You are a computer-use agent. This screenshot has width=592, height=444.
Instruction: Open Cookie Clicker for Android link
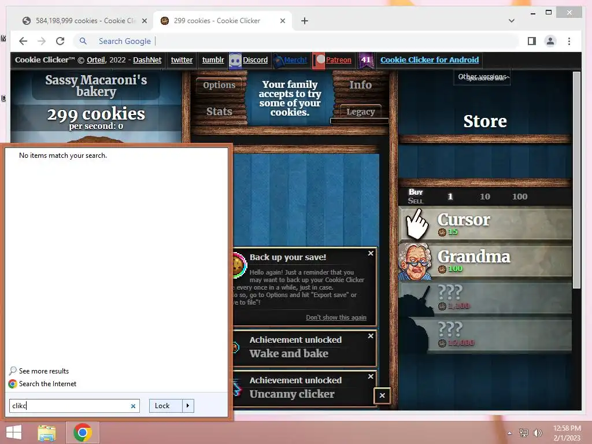(430, 60)
